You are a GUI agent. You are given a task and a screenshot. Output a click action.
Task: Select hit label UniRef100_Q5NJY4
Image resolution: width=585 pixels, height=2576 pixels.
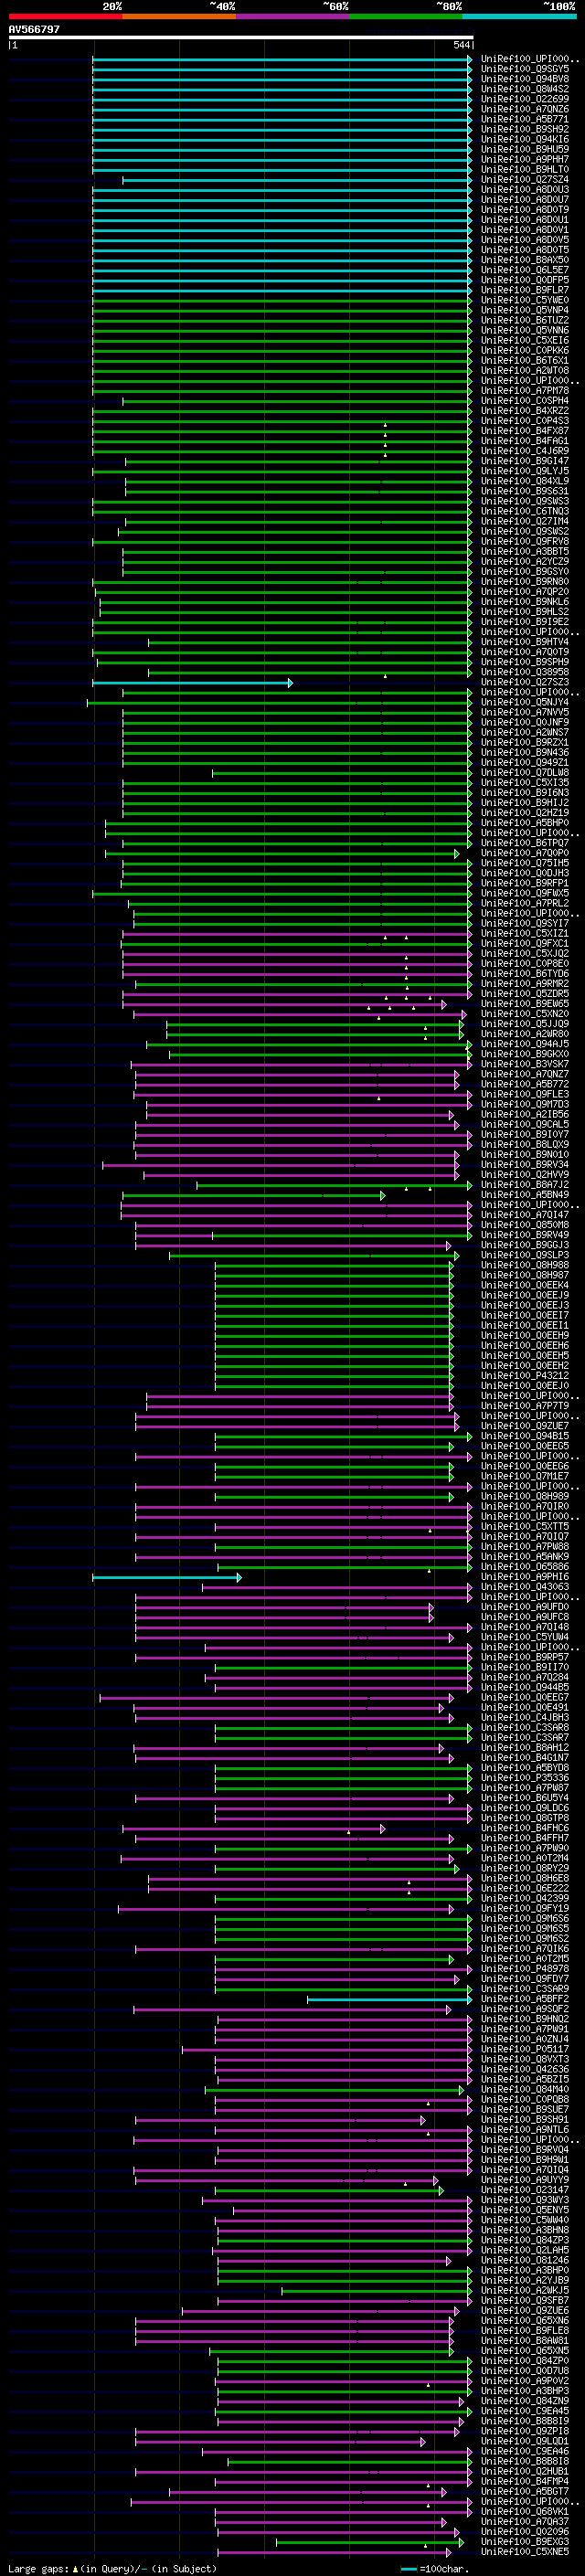pos(524,702)
